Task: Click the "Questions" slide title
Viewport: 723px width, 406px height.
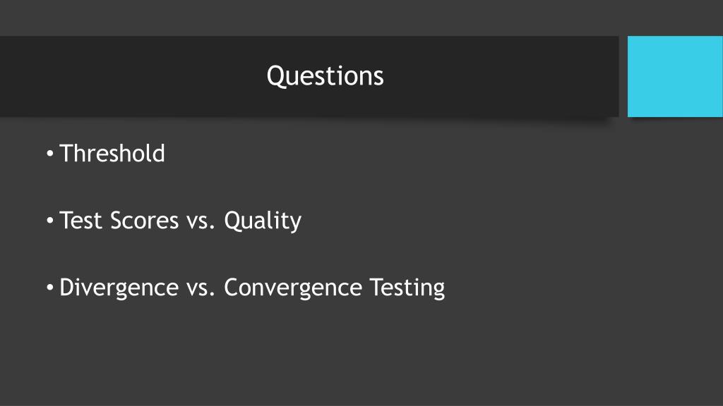Action: [325, 76]
